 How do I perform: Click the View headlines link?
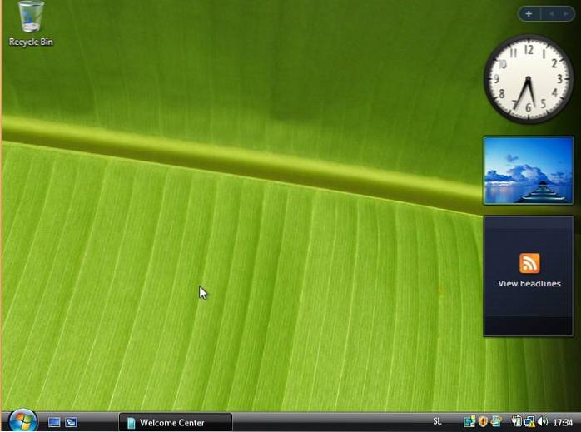(529, 284)
